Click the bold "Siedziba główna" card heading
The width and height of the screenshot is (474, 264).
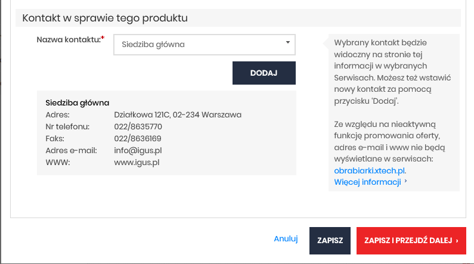78,103
